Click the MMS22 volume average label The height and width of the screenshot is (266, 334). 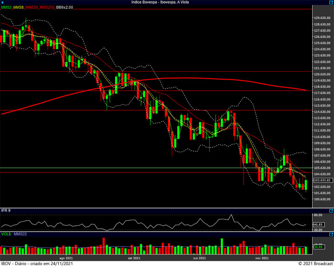20,235
